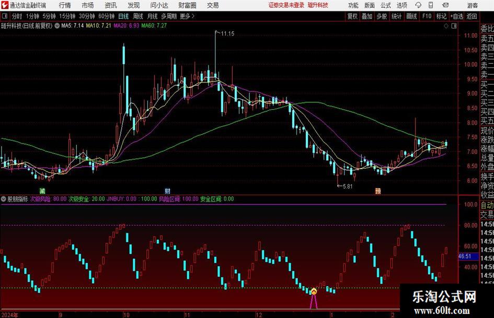Open the 问小达 menu
Viewport: 494px width, 318px height.
[x=159, y=5]
